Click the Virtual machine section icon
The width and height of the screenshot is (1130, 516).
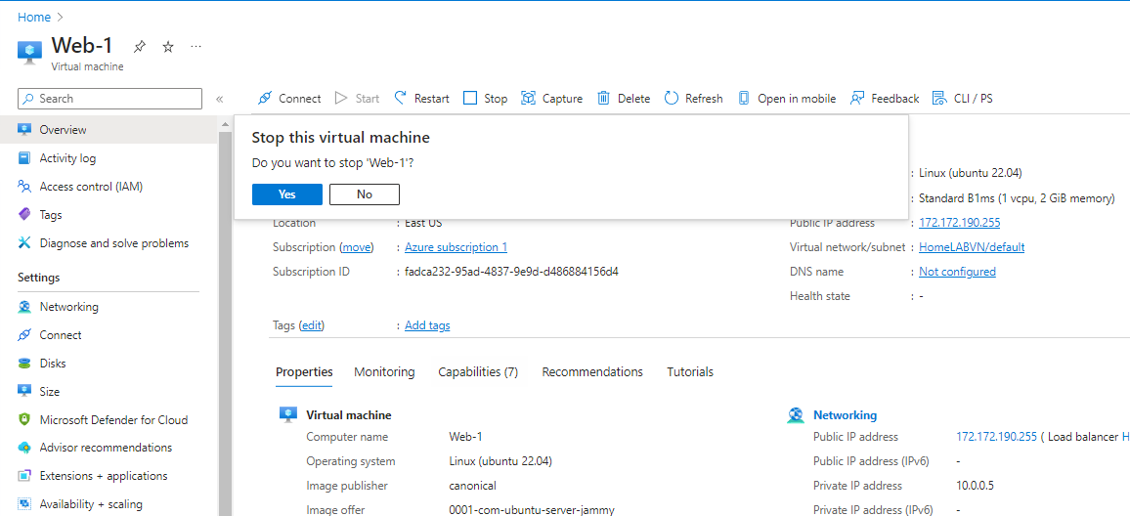coord(288,415)
